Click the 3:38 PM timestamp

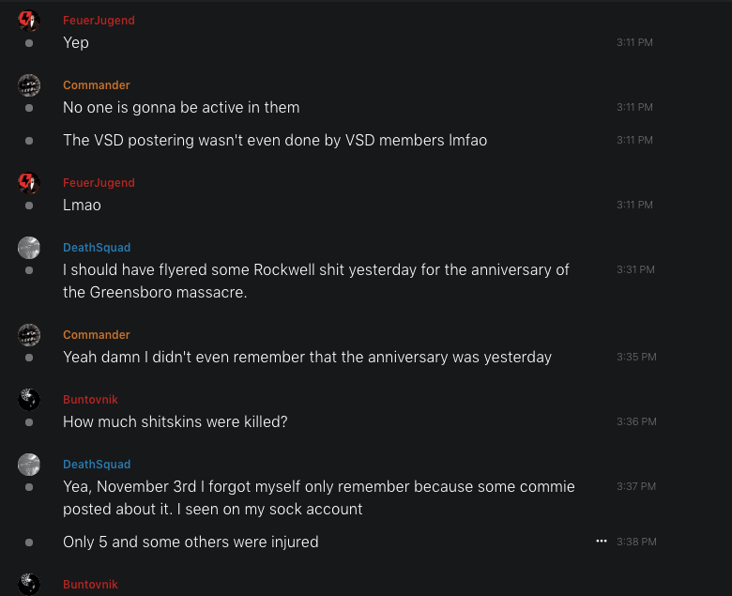tap(636, 542)
